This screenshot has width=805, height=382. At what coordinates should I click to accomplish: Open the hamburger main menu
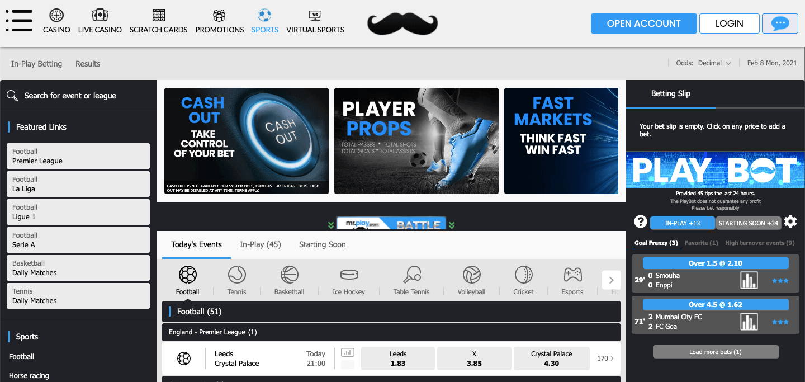19,21
